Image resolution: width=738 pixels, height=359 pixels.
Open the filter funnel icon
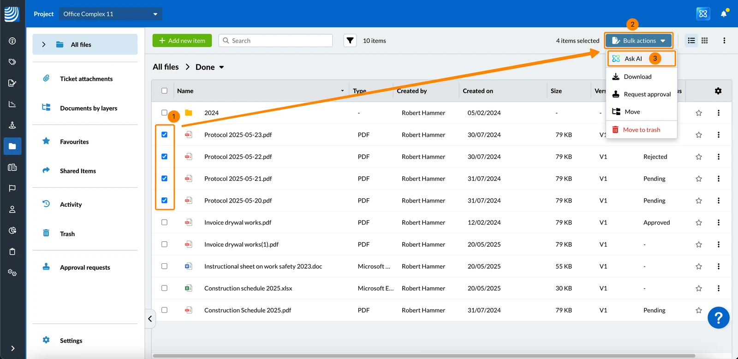pos(350,41)
